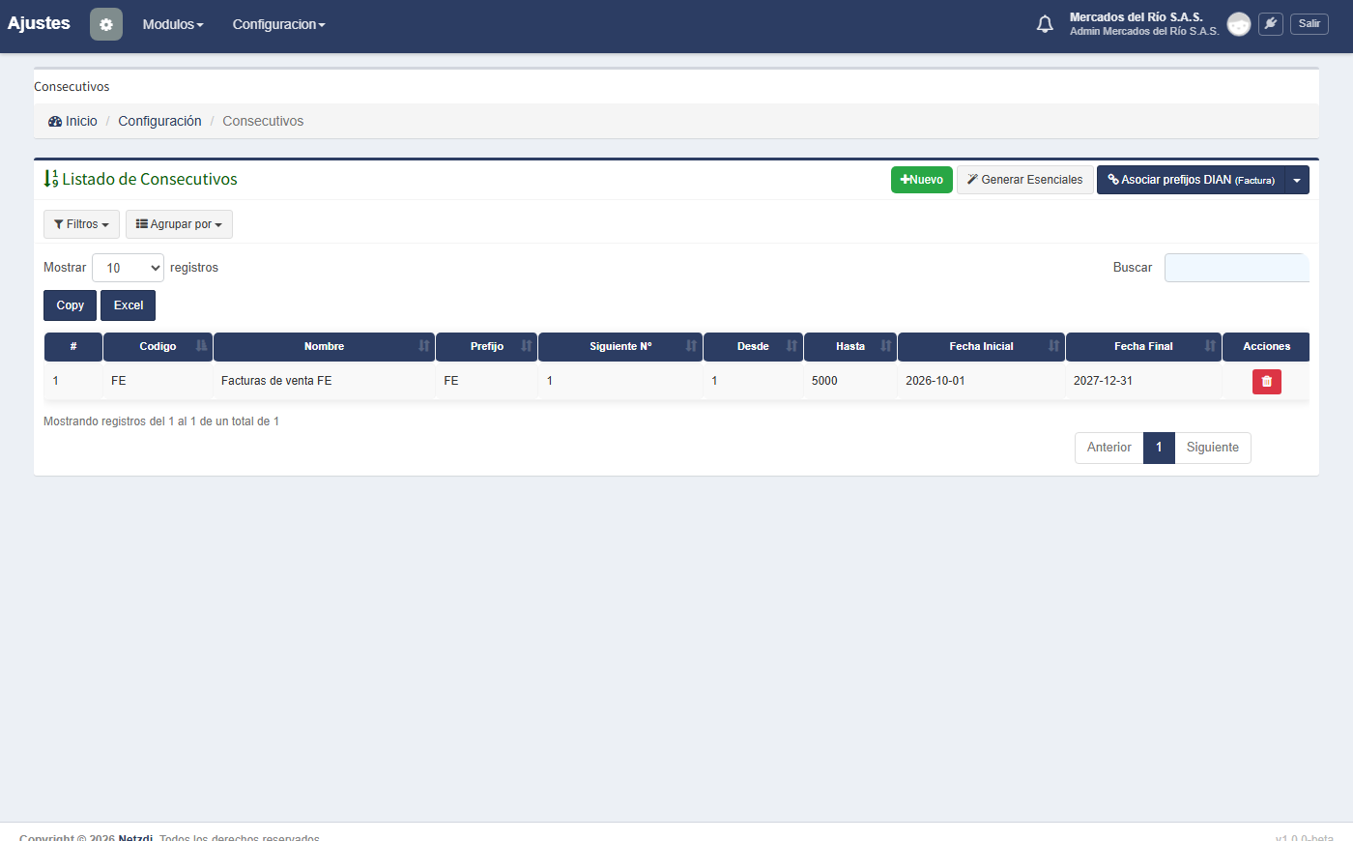
Task: Click the user avatar in the header
Action: 1239,24
